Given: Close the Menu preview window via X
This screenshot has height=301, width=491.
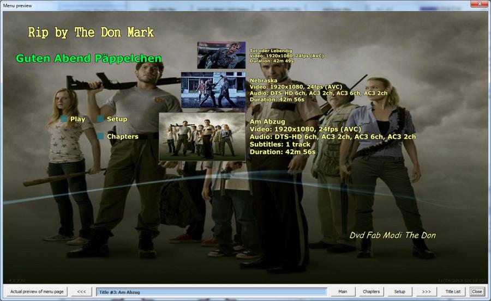Looking at the screenshot, I should (x=479, y=4).
